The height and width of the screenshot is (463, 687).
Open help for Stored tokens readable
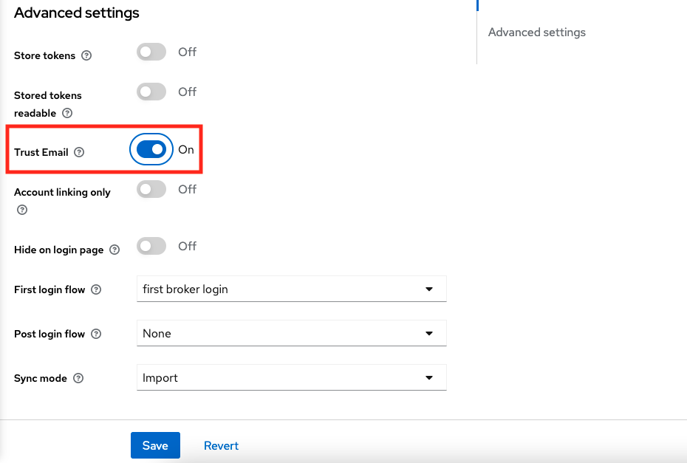[67, 113]
